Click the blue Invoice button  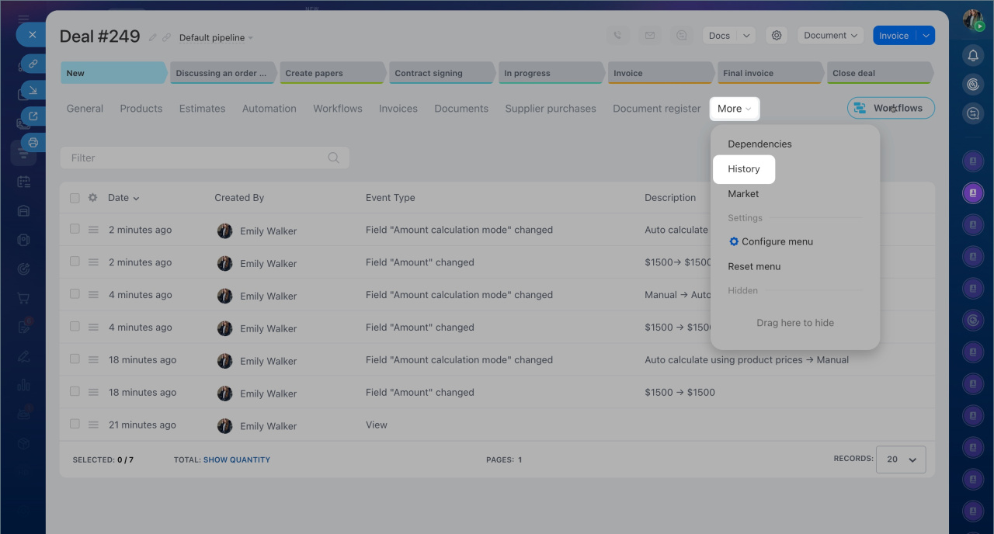[x=894, y=36]
